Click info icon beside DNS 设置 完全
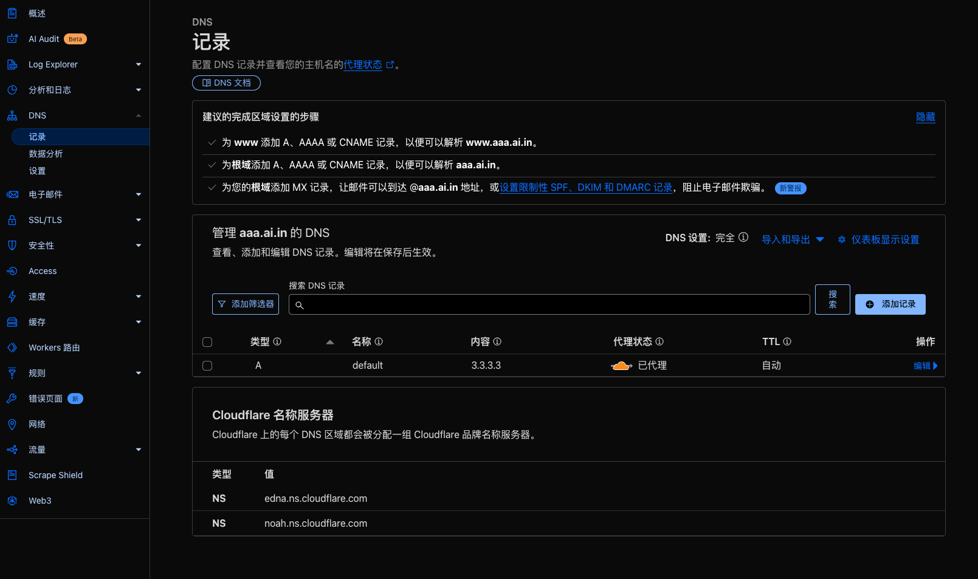The image size is (978, 579). pos(743,238)
